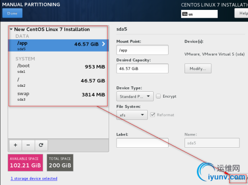
Task: Open the Help button
Action: (x=242, y=13)
